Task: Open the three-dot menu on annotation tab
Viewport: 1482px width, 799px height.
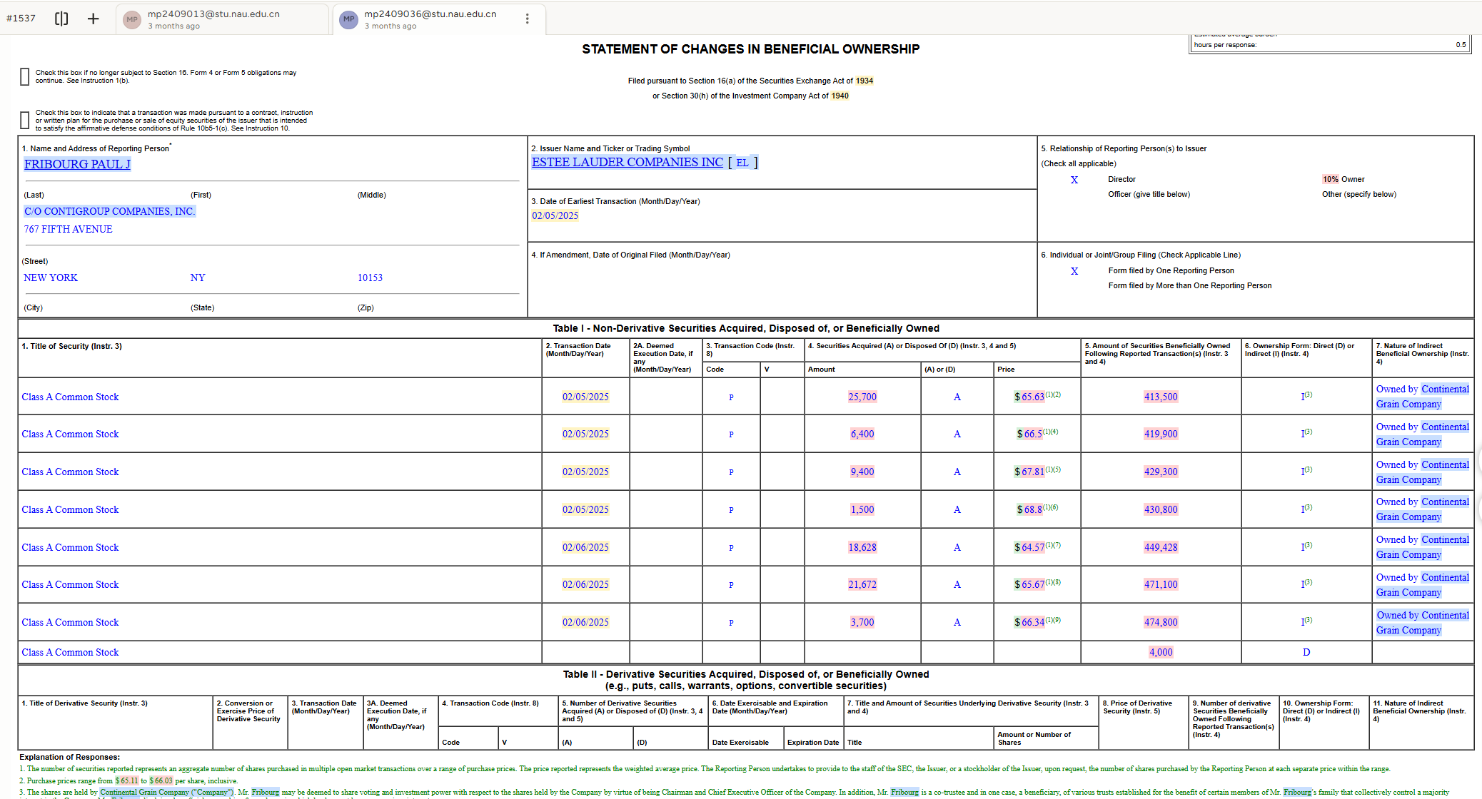Action: click(527, 19)
